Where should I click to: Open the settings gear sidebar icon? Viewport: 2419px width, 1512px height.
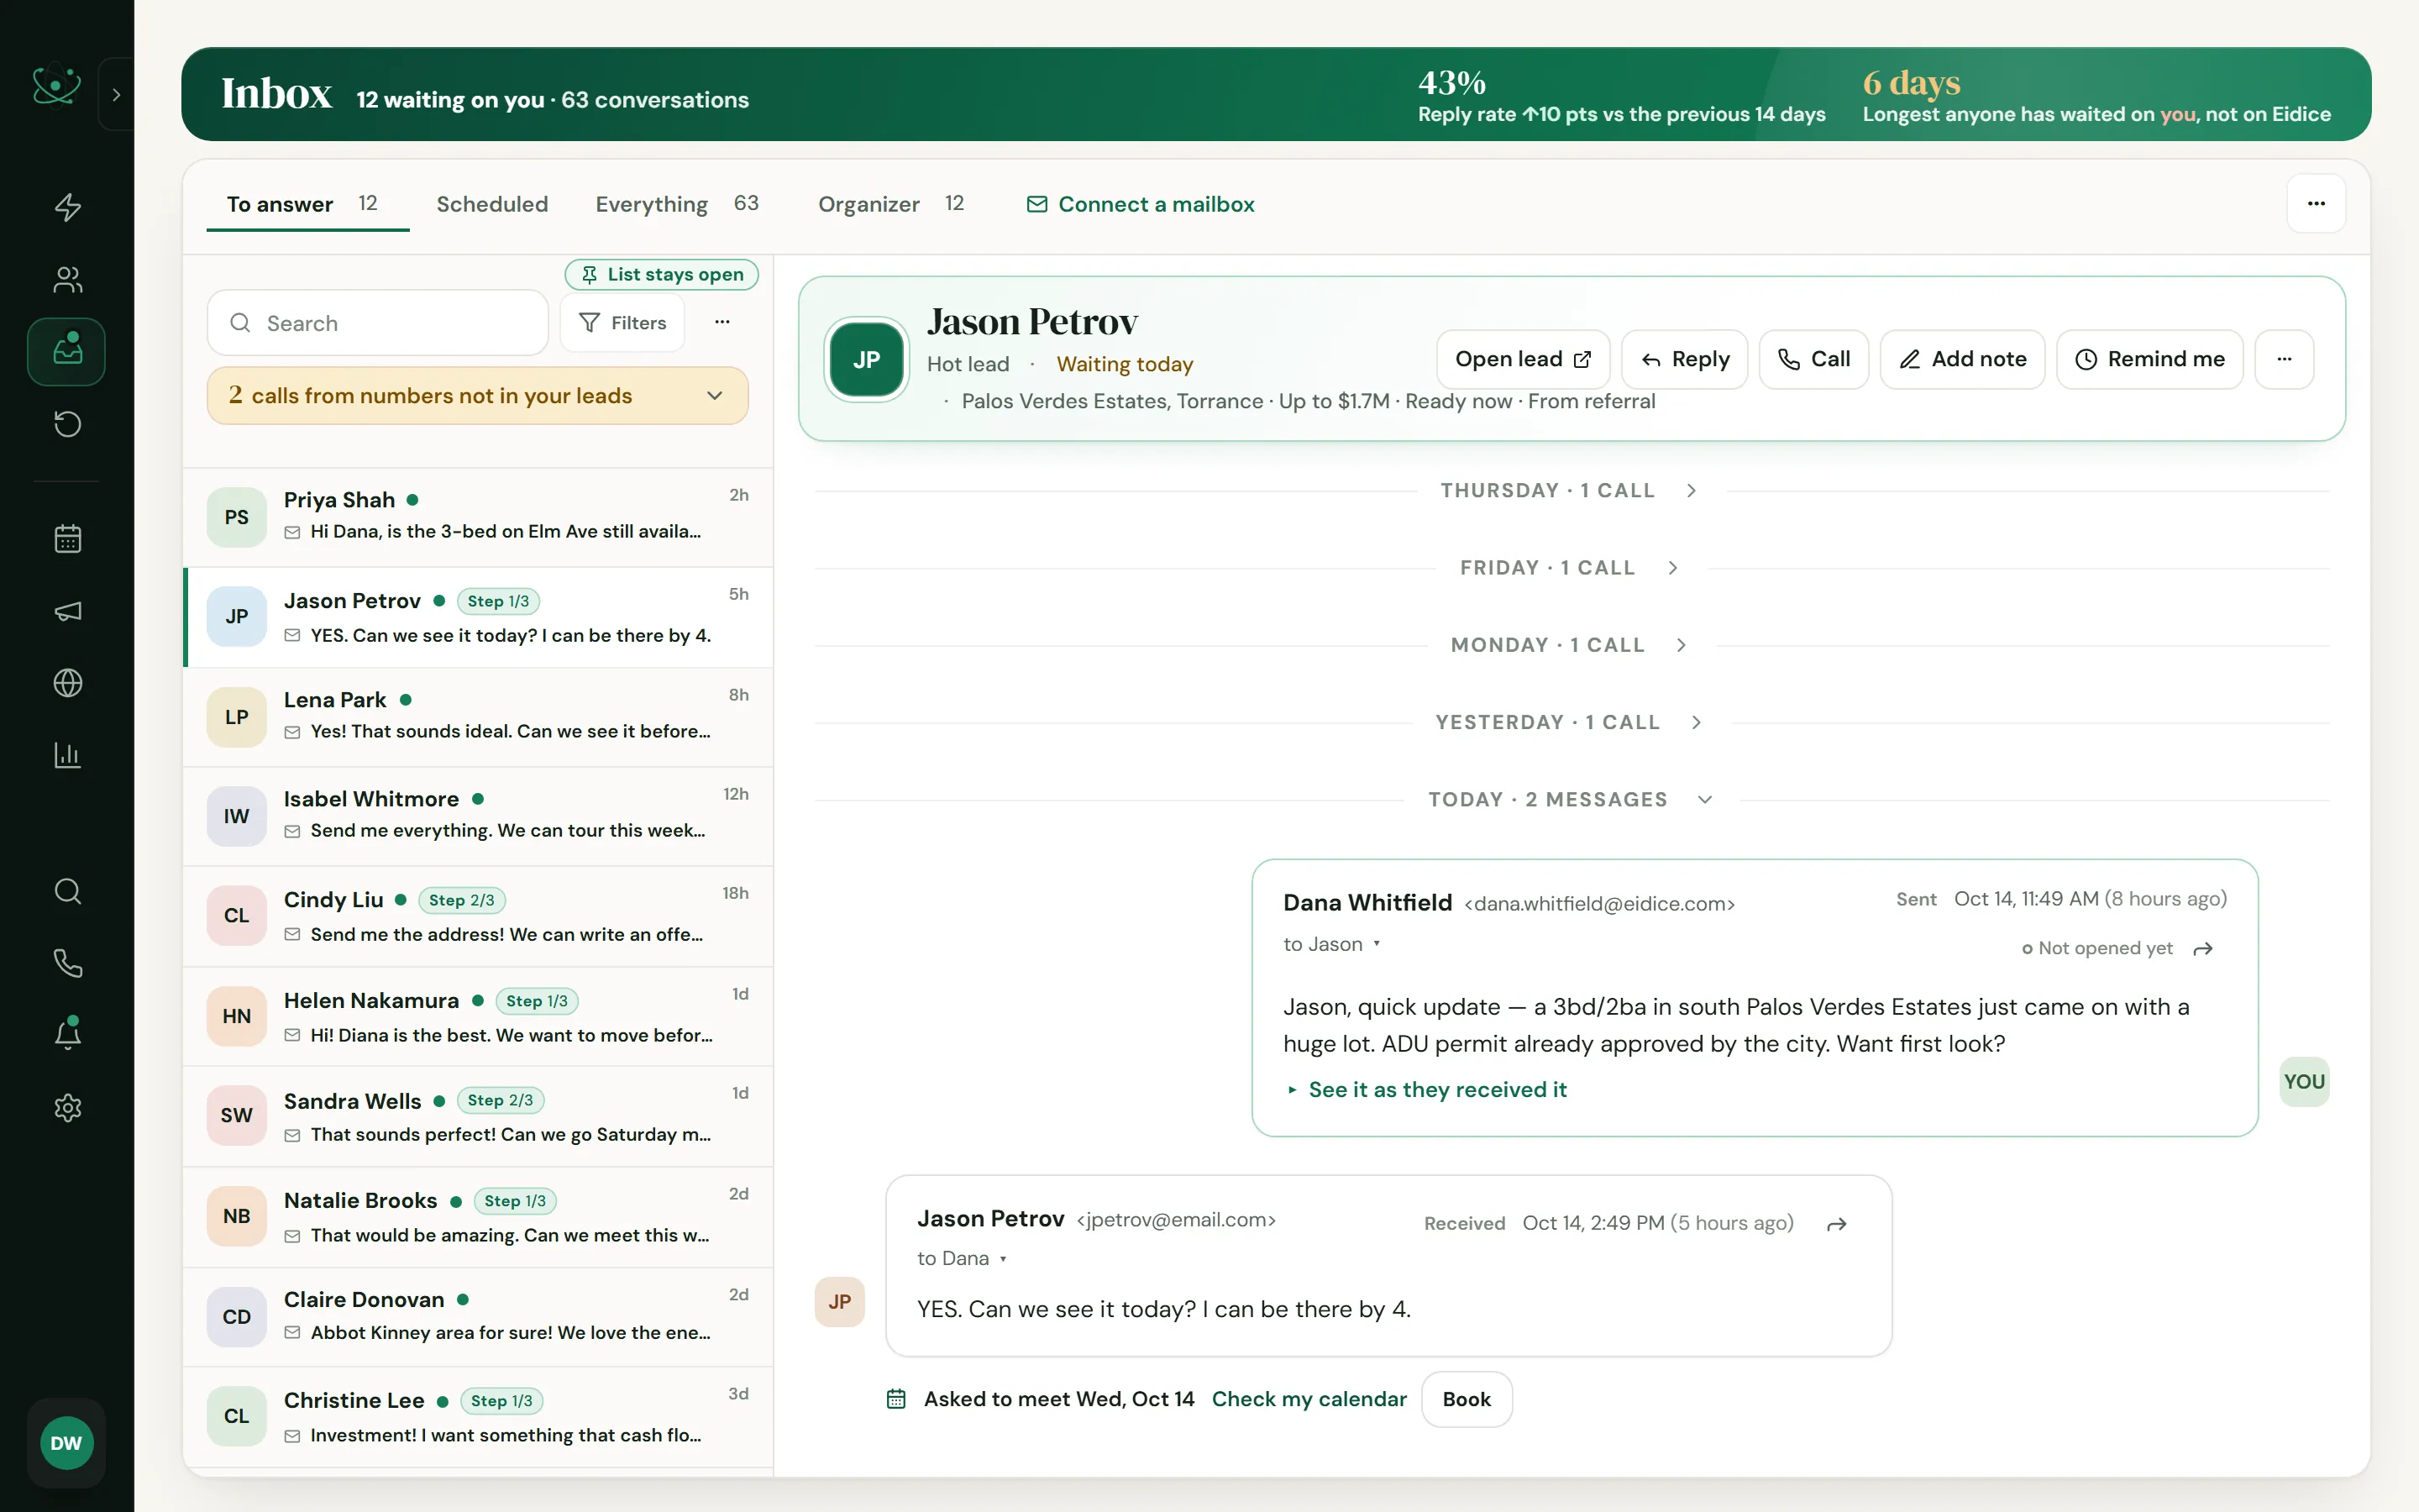(x=67, y=1108)
